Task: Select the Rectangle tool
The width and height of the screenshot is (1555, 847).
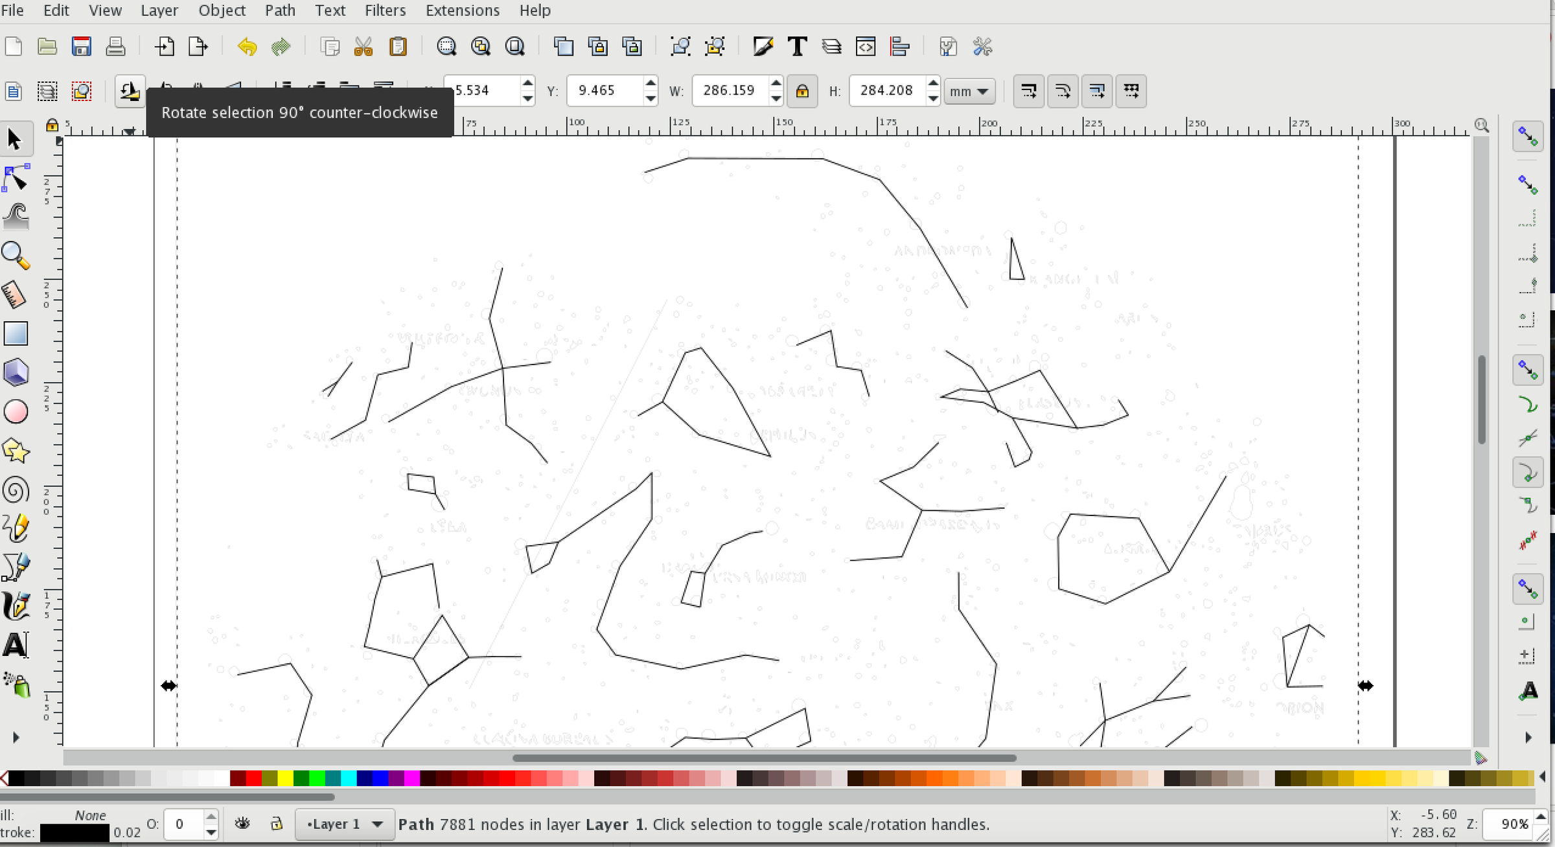Action: [16, 334]
